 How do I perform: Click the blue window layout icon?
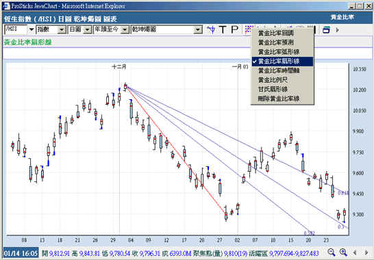tap(326, 30)
